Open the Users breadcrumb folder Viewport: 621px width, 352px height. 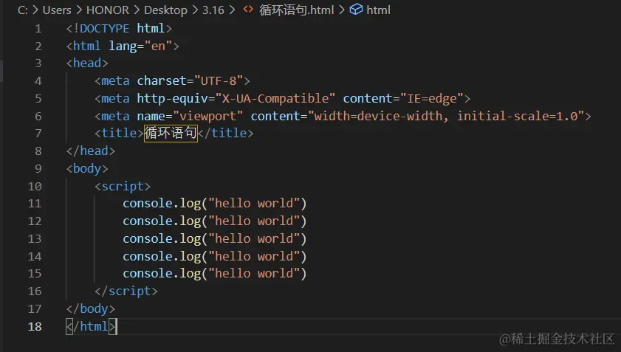tap(57, 10)
